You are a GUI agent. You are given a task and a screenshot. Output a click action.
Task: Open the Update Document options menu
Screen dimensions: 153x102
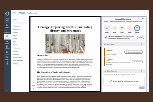(142, 71)
